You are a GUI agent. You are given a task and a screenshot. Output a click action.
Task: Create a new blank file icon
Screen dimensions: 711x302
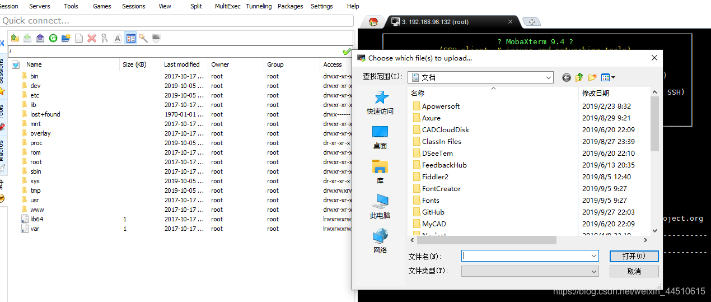[79, 38]
